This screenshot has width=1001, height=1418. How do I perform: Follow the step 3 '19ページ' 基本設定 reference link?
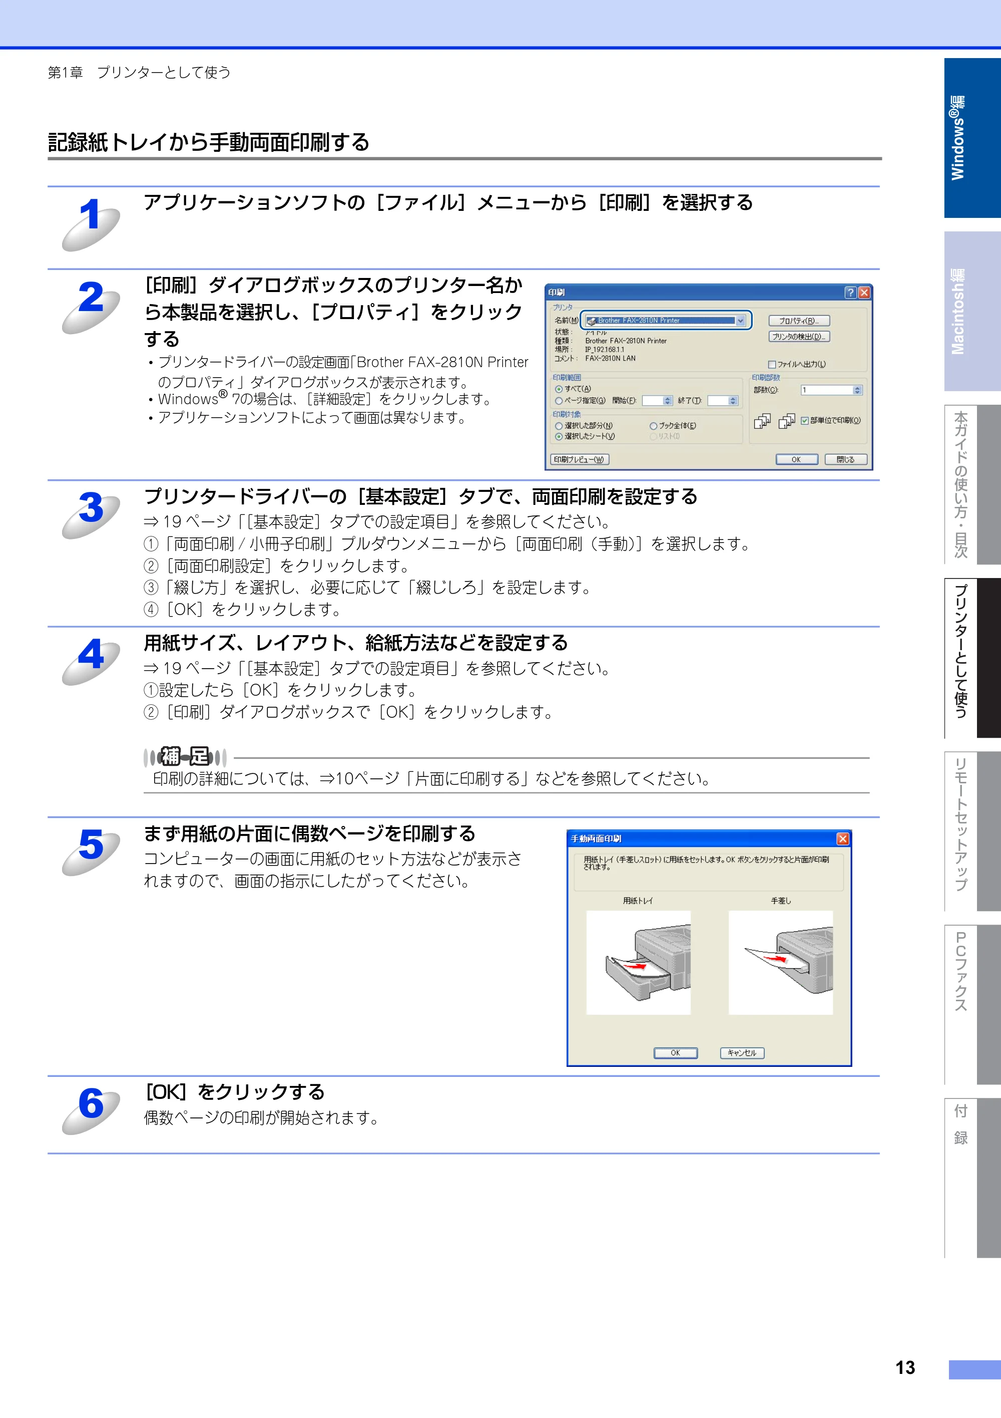[x=302, y=522]
